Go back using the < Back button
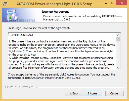This screenshot has width=129, height=101. [x=74, y=93]
